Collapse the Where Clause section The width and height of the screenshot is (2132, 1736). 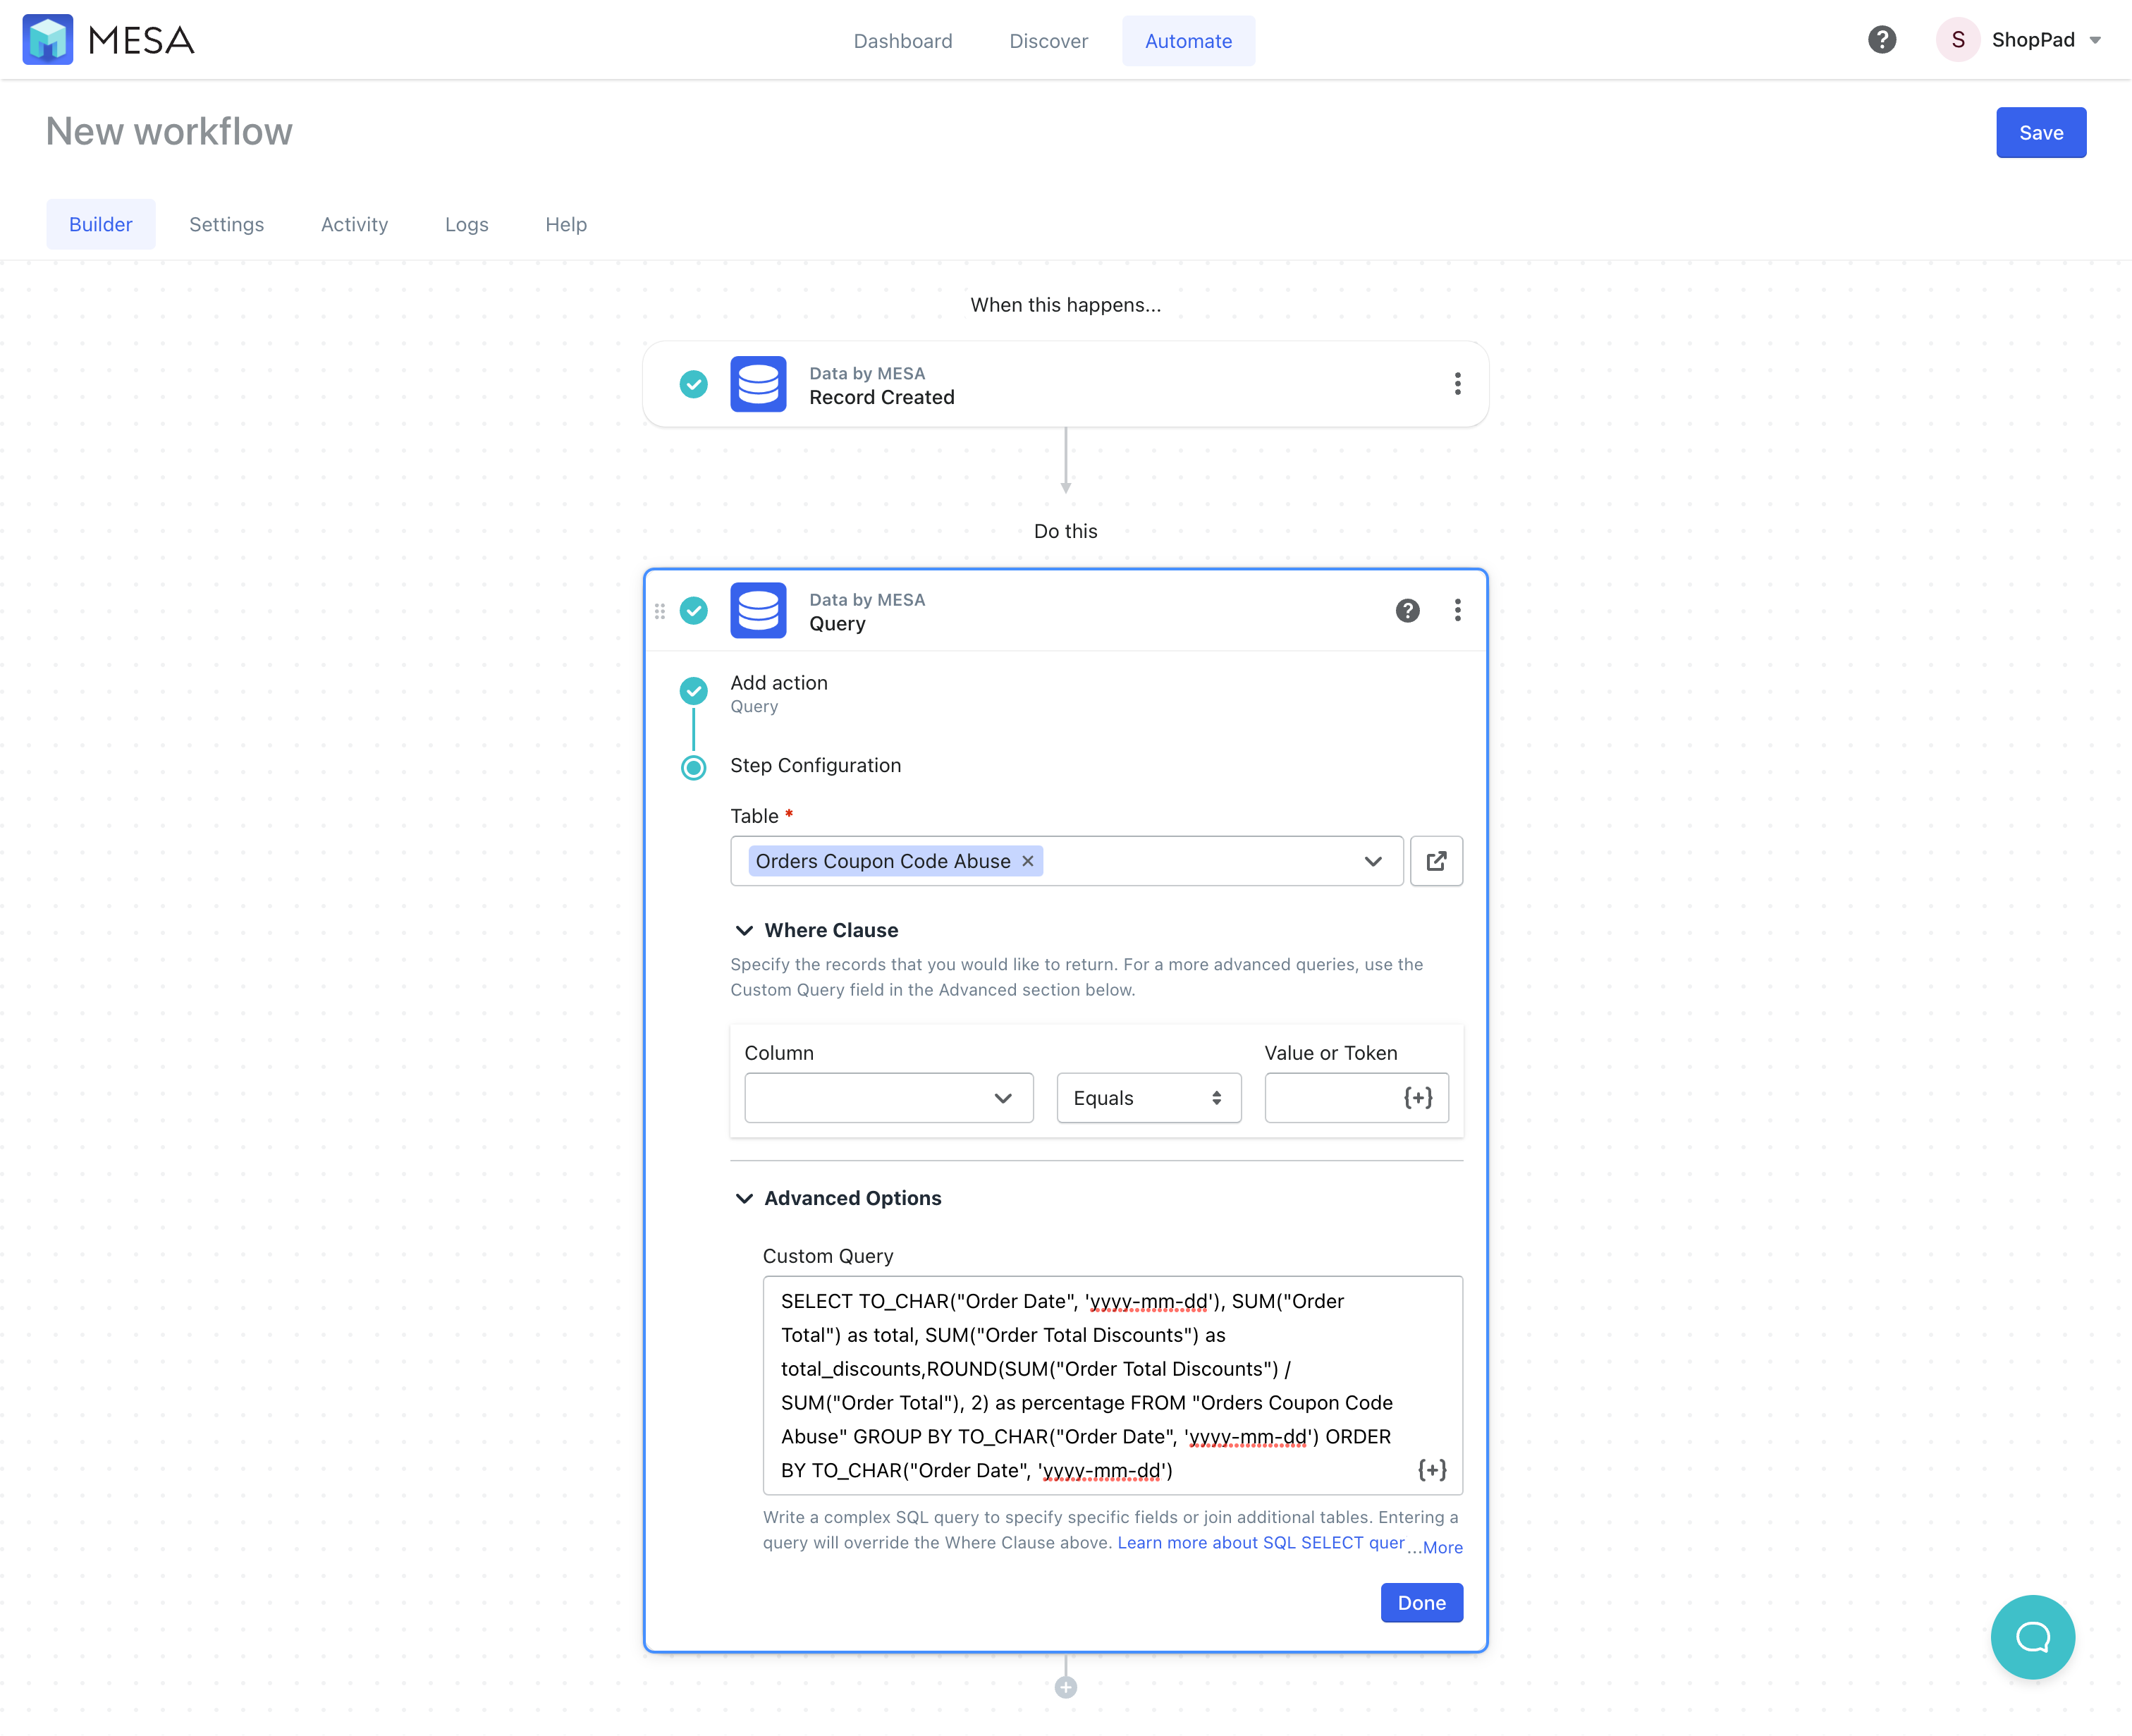tap(744, 930)
